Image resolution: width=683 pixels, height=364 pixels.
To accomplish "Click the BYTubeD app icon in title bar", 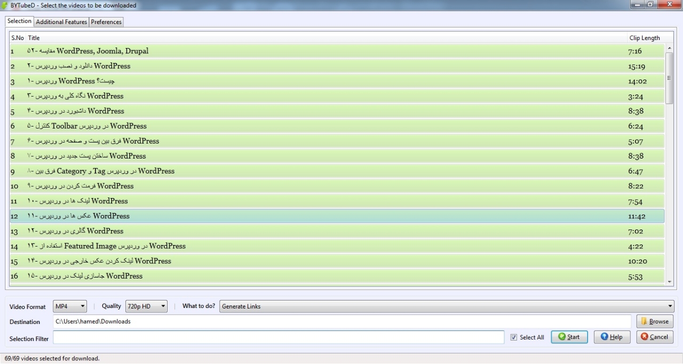I will coord(5,5).
